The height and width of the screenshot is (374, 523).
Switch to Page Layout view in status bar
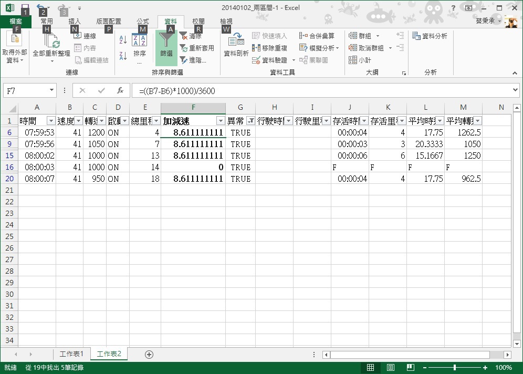(x=391, y=368)
